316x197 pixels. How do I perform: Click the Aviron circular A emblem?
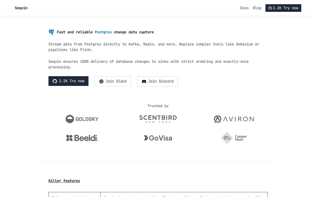point(218,119)
